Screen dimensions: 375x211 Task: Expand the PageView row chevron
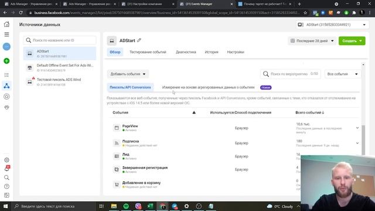357,128
